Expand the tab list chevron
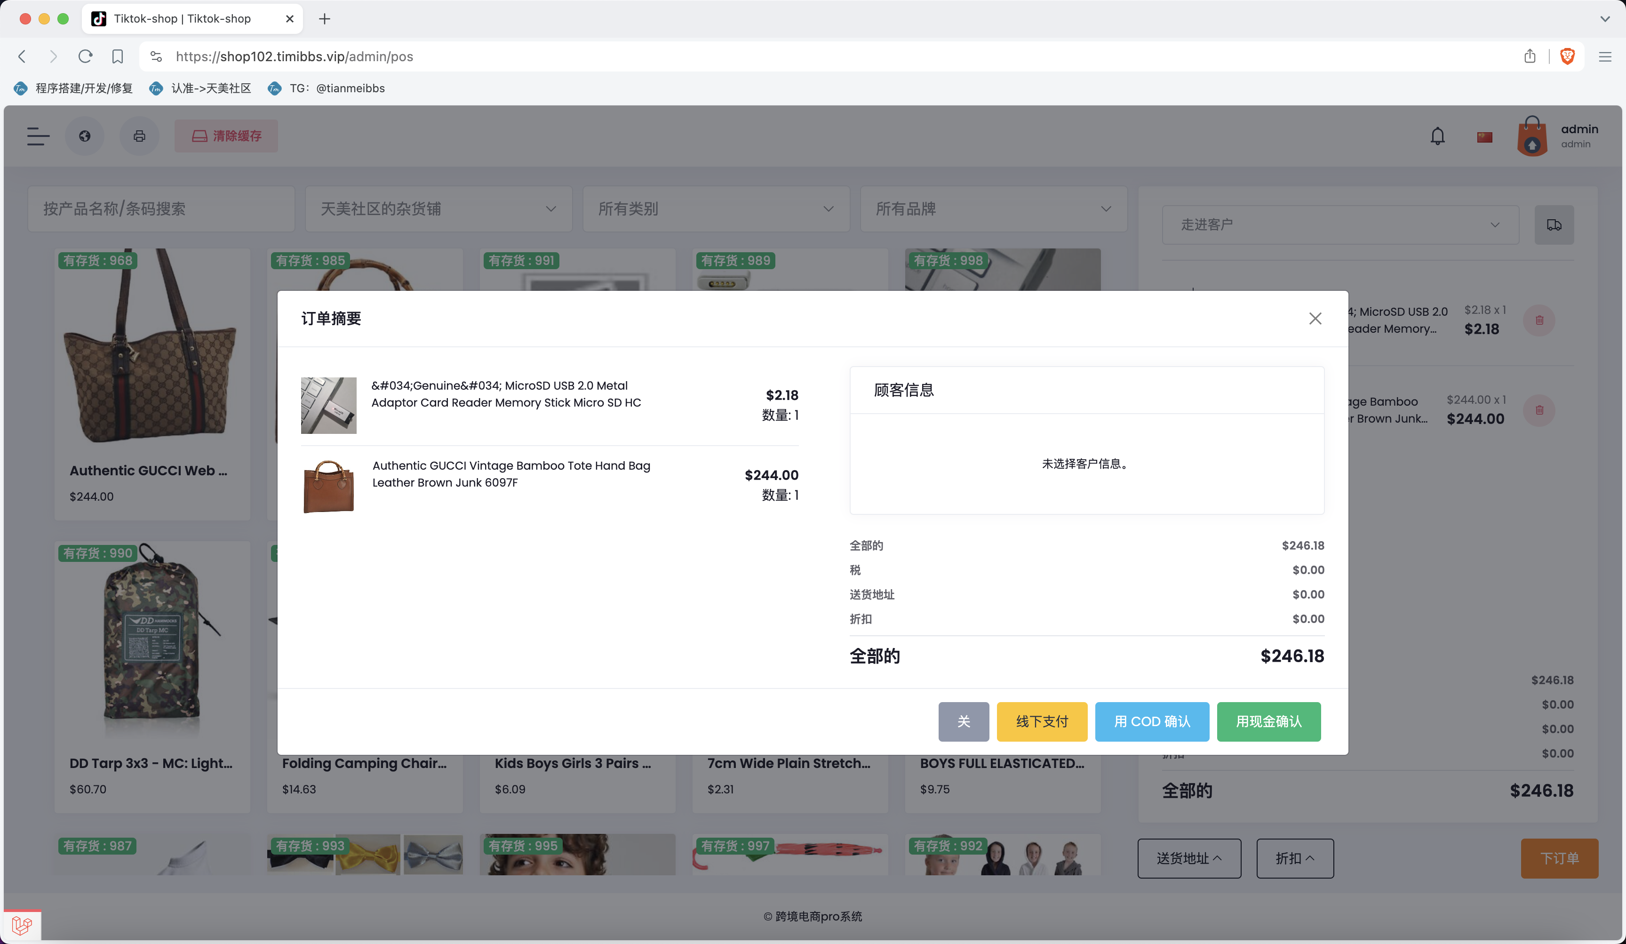 tap(1605, 19)
